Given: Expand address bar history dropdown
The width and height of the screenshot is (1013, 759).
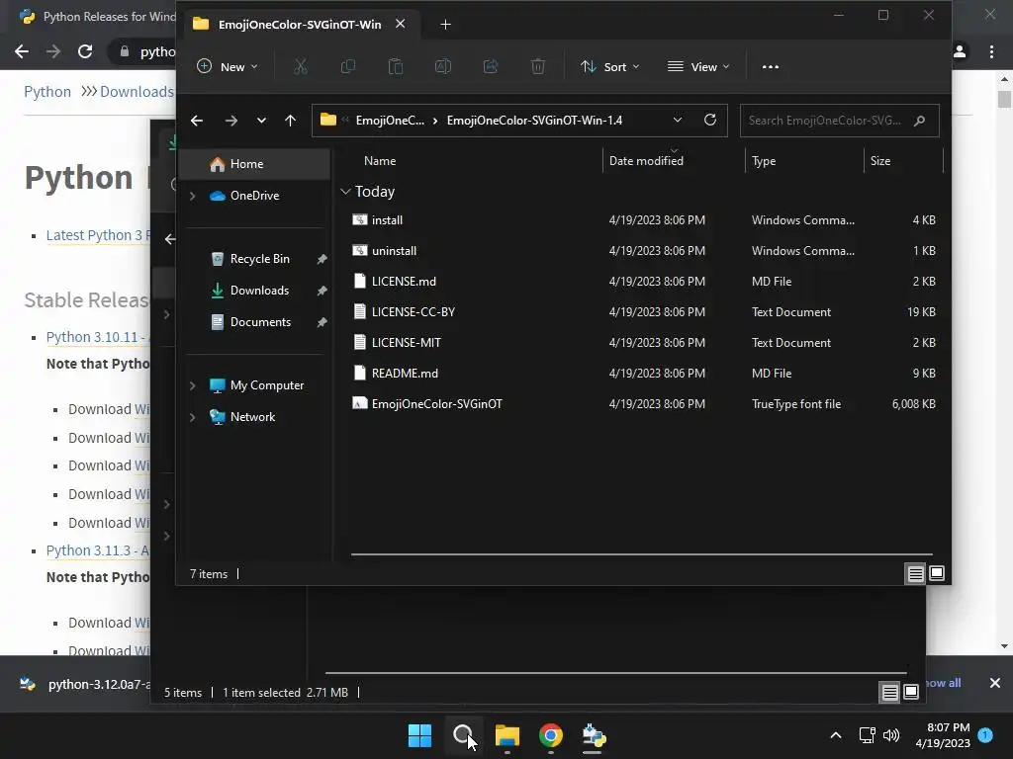Looking at the screenshot, I should click(677, 120).
